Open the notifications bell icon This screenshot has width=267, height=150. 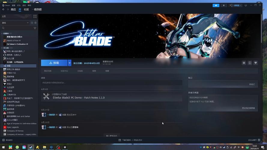(224, 5)
